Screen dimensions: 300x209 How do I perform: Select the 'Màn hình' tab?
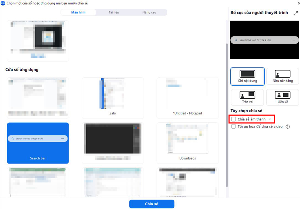[x=78, y=12]
